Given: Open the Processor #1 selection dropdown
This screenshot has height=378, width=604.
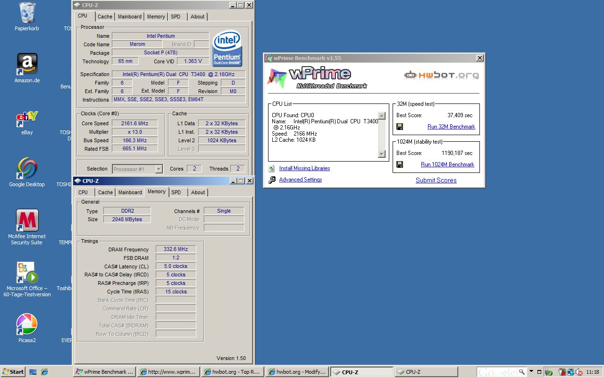Looking at the screenshot, I should pyautogui.click(x=159, y=169).
